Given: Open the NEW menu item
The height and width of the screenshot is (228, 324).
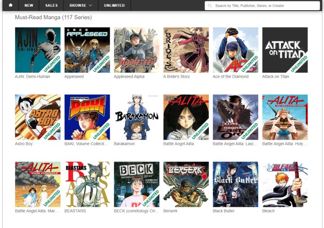Looking at the screenshot, I should [29, 5].
